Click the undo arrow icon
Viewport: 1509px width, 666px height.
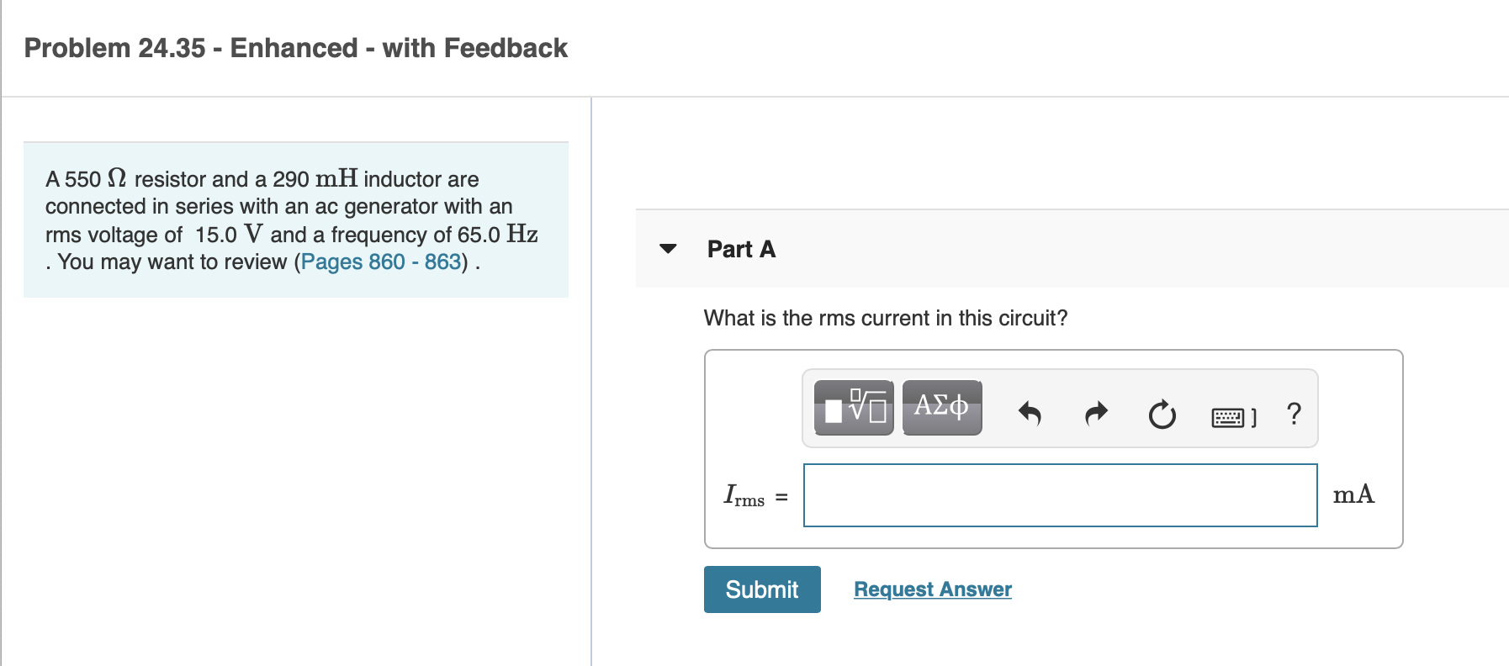pyautogui.click(x=1030, y=414)
